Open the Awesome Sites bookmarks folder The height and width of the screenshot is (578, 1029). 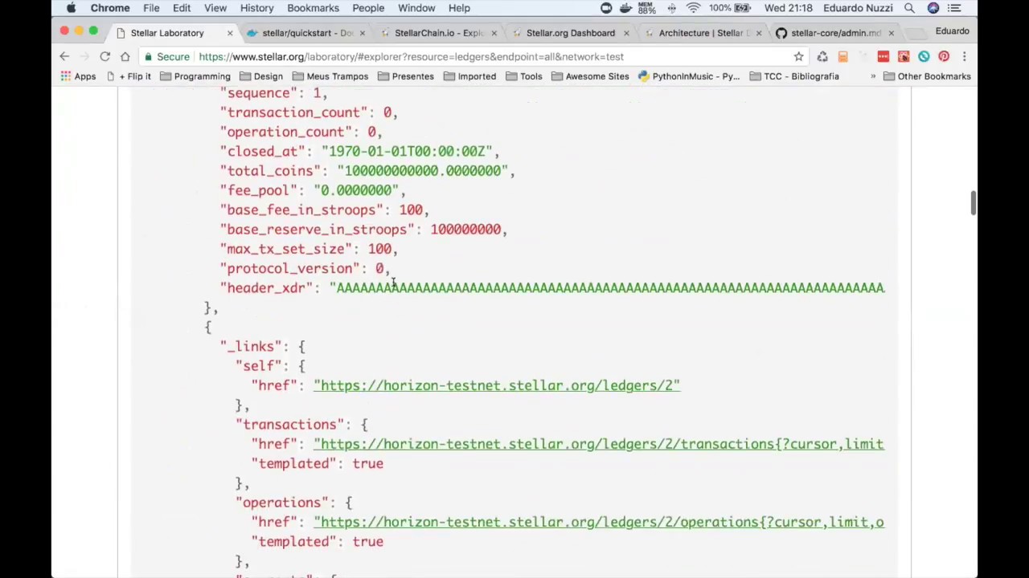(x=590, y=76)
